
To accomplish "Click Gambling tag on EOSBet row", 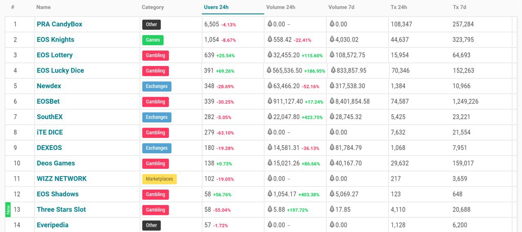I will coord(155,102).
